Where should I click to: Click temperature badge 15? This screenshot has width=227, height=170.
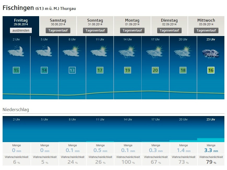click(16, 70)
